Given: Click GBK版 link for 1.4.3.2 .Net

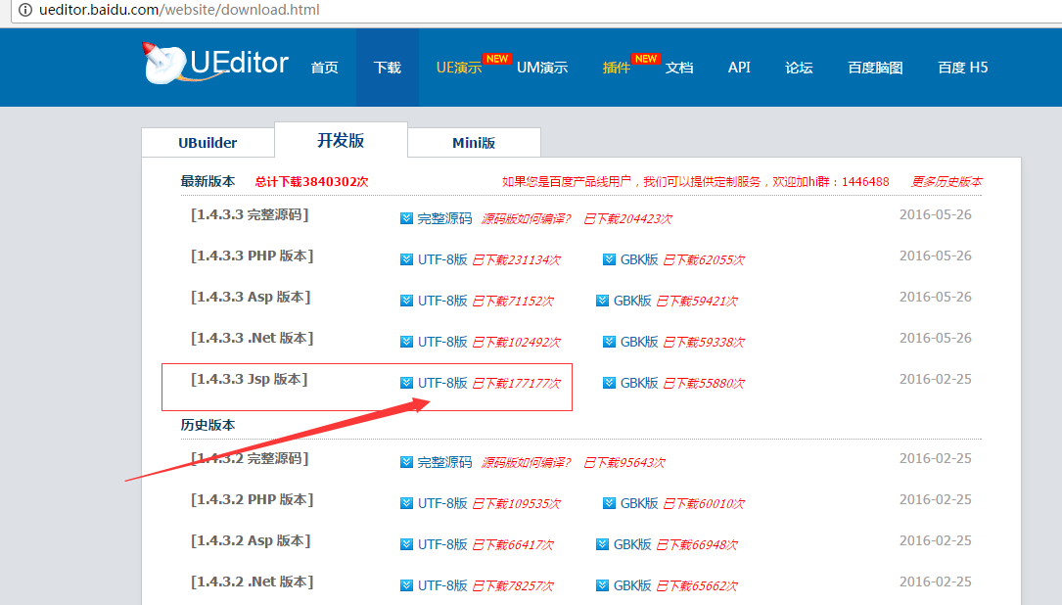Looking at the screenshot, I should (632, 586).
